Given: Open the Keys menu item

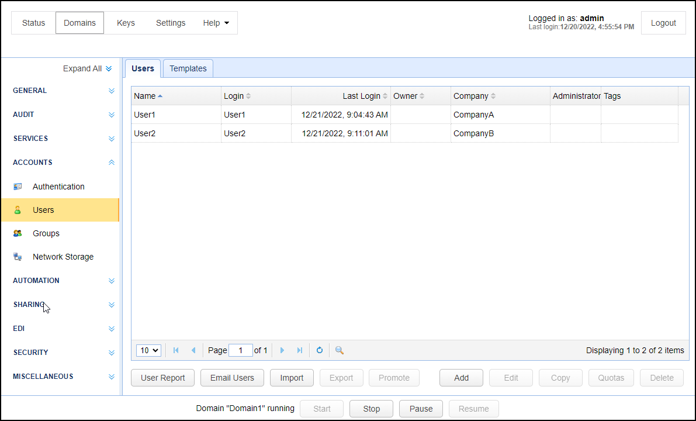Looking at the screenshot, I should click(x=126, y=23).
